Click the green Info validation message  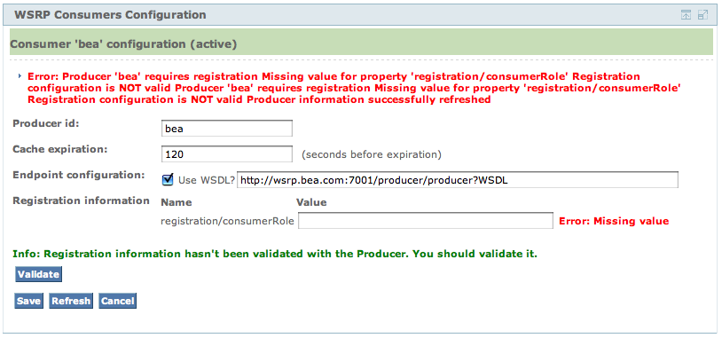pos(275,254)
